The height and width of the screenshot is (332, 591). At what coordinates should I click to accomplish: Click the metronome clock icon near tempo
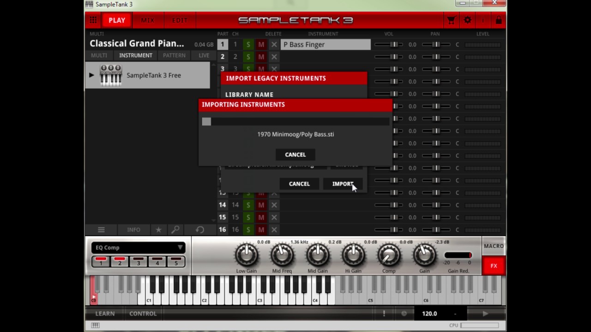(x=404, y=314)
